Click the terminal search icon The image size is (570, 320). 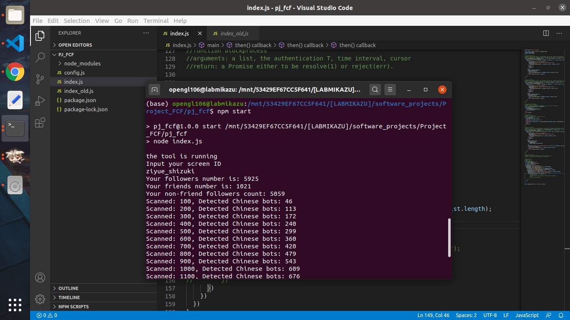pyautogui.click(x=375, y=90)
